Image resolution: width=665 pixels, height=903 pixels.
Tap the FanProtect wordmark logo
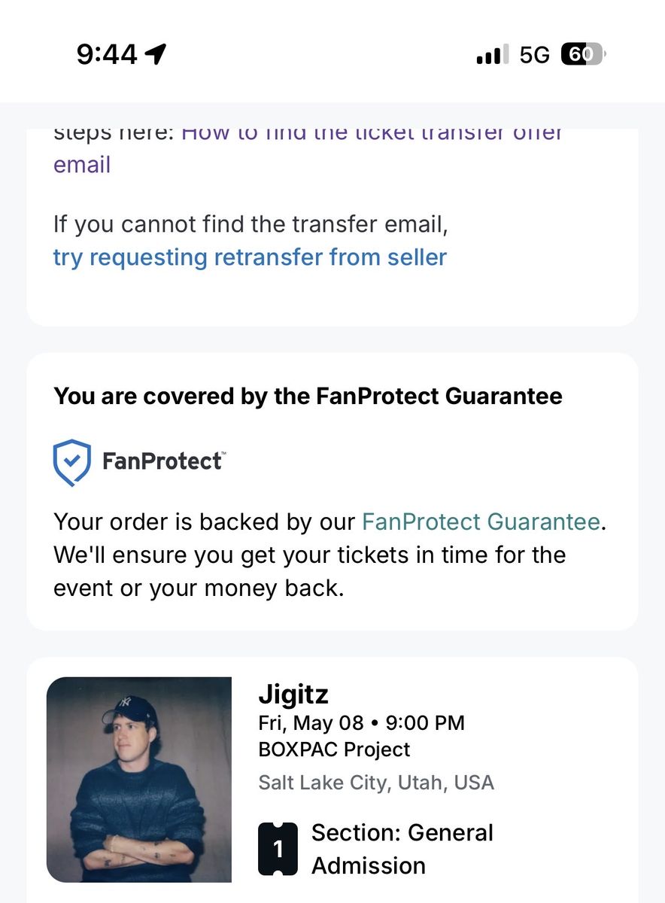163,461
